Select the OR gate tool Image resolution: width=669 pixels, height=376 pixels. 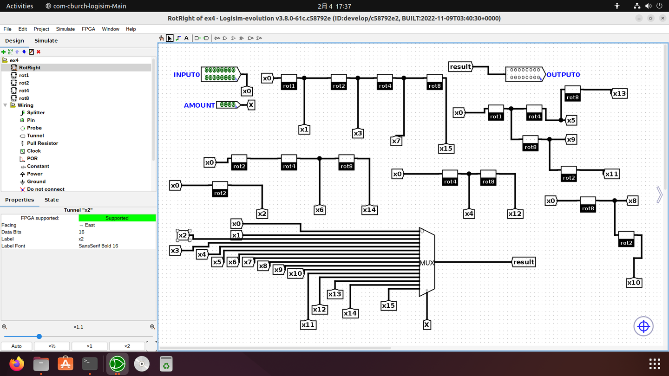[233, 38]
